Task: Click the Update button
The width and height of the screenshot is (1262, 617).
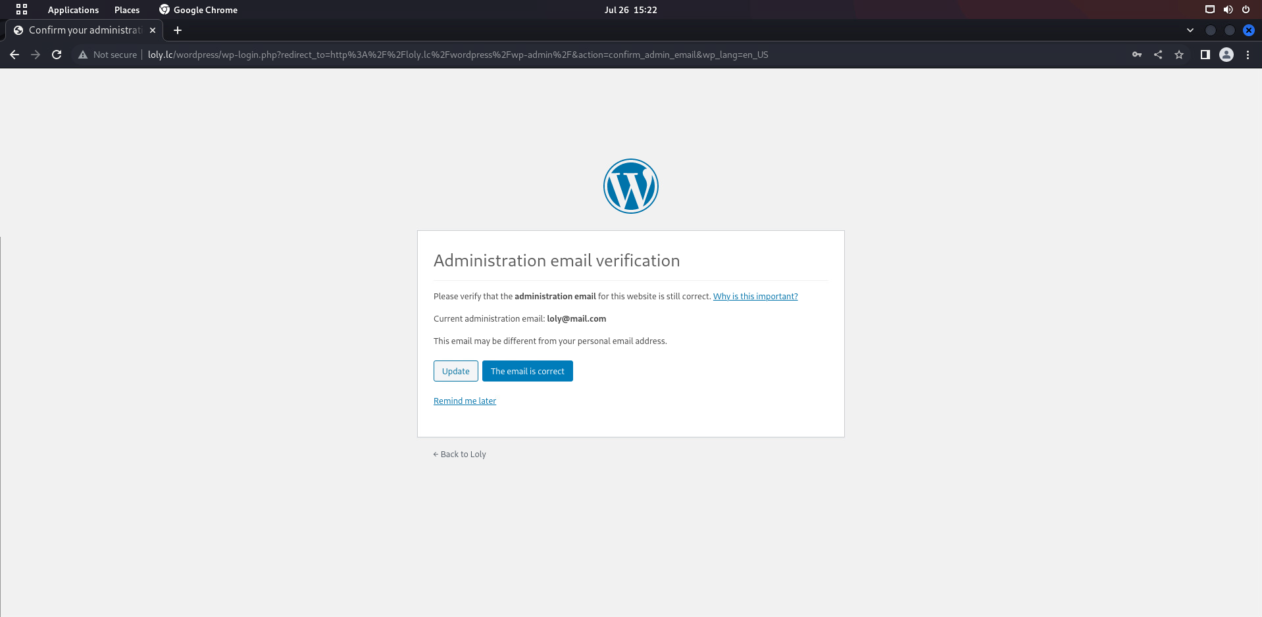Action: coord(456,371)
